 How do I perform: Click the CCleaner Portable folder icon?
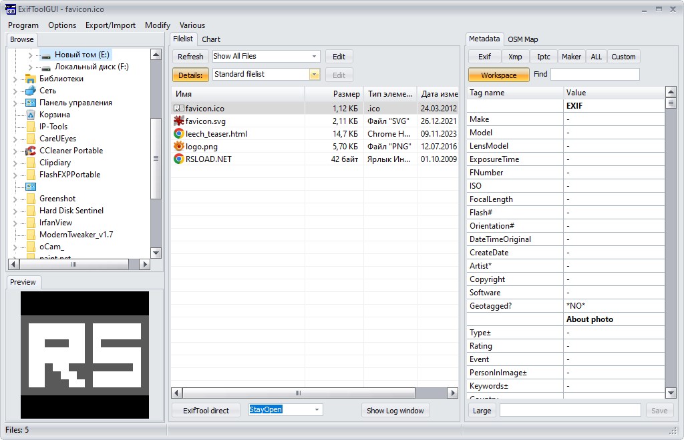pyautogui.click(x=31, y=151)
